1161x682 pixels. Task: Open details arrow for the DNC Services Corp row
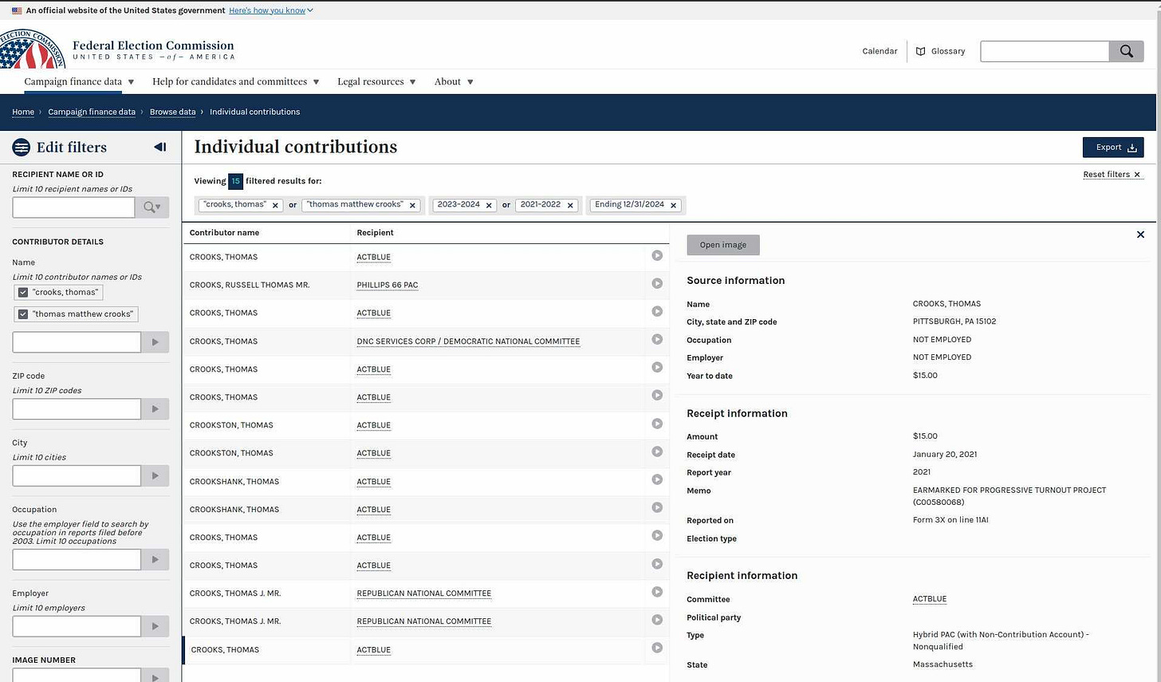657,339
